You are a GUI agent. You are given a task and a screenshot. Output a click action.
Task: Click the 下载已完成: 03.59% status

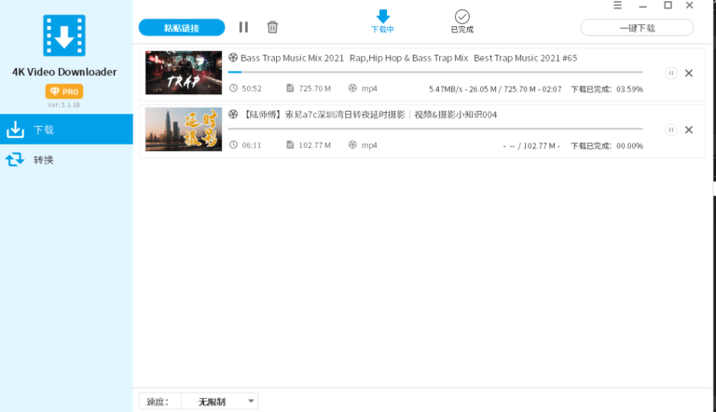tap(607, 89)
